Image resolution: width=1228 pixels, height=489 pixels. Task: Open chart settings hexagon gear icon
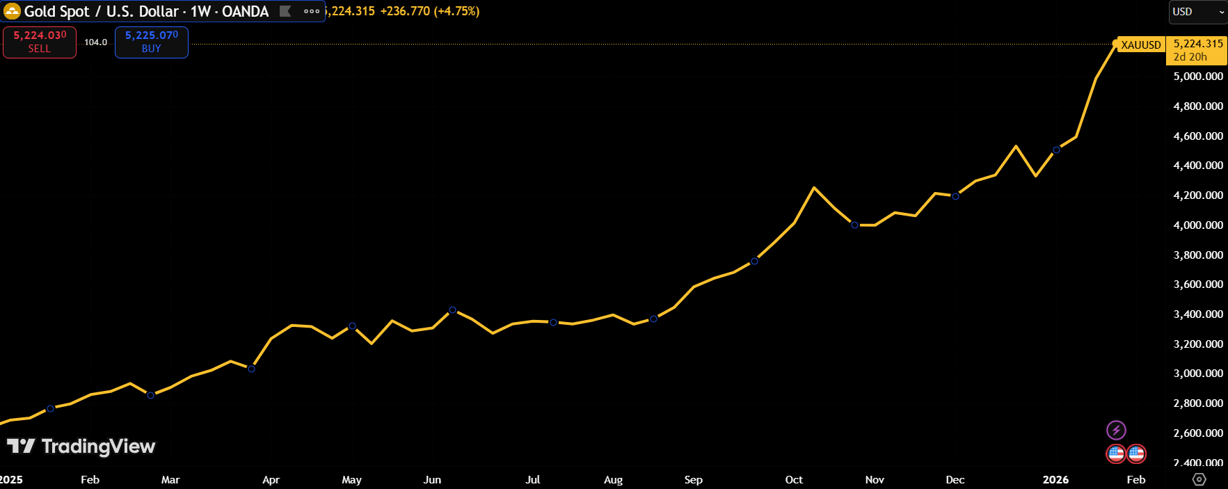[x=1199, y=479]
